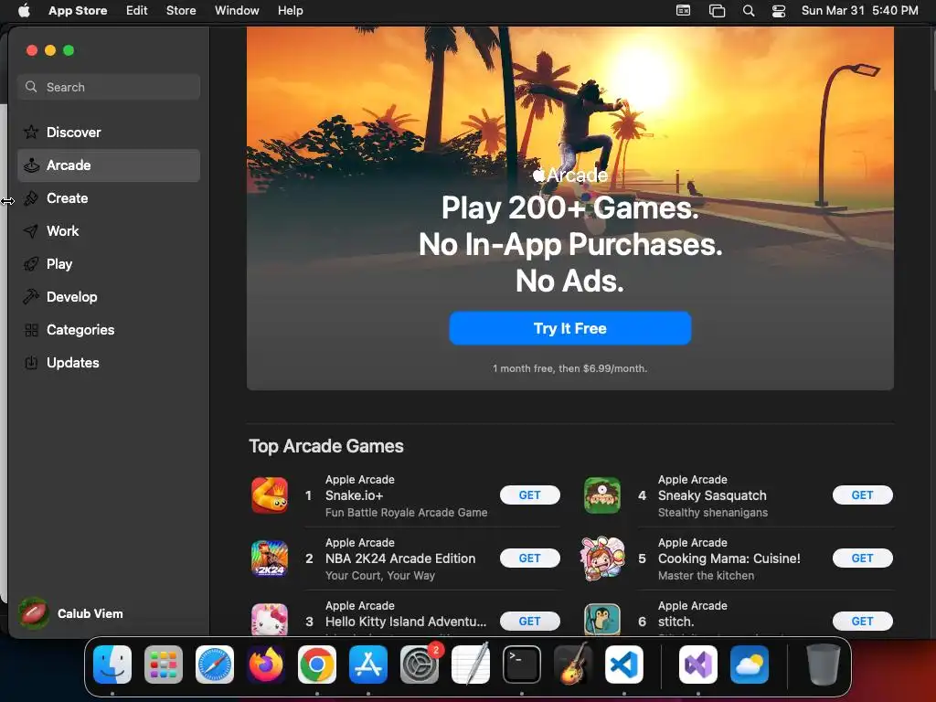Click the Top Arcade Games heading
Viewport: 936px width, 702px height.
click(x=326, y=446)
